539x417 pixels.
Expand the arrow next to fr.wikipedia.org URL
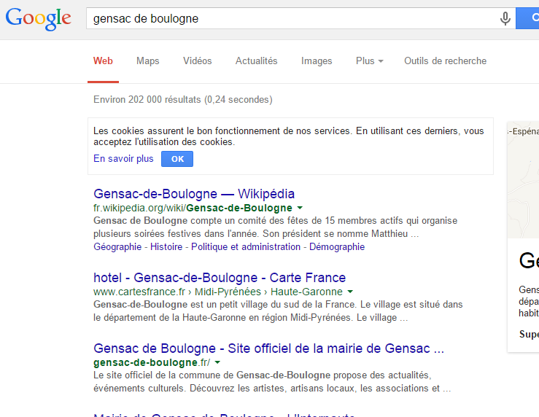point(300,208)
